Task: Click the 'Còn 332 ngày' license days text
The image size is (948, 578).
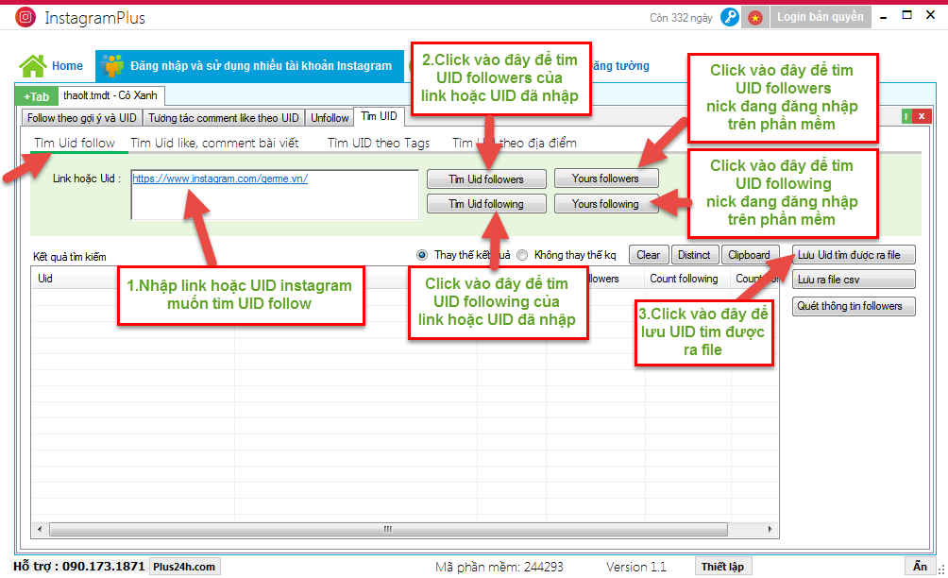Action: click(x=682, y=18)
